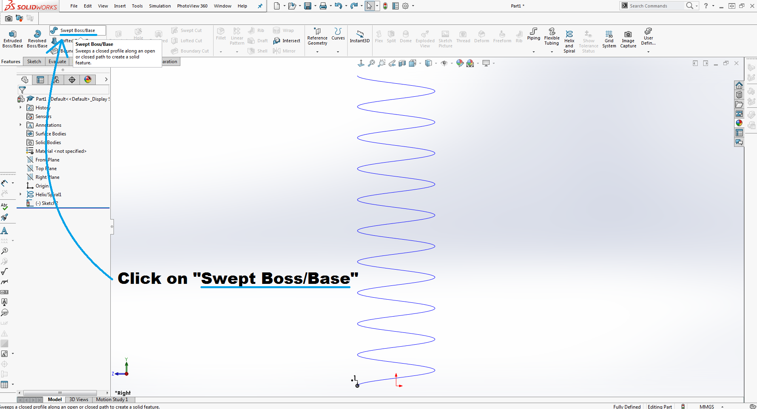Click the Intersect tool

click(x=287, y=41)
